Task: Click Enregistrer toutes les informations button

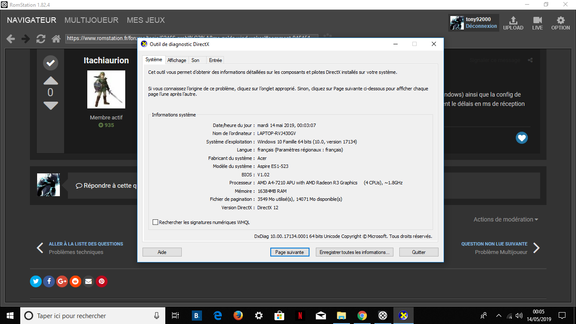Action: (354, 252)
